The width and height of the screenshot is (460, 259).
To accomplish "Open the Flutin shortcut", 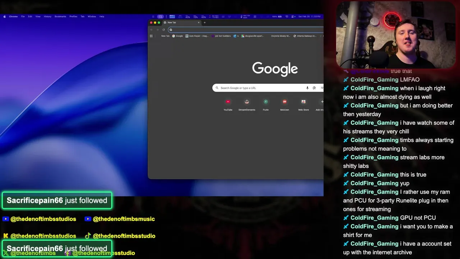I will tap(266, 104).
